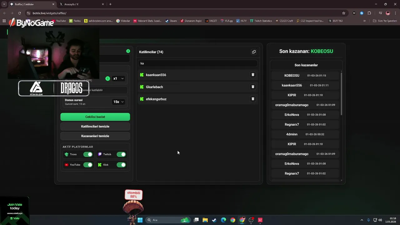The width and height of the screenshot is (400, 225).
Task: Click the info icon beside the x1 multiplier
Action: click(108, 78)
